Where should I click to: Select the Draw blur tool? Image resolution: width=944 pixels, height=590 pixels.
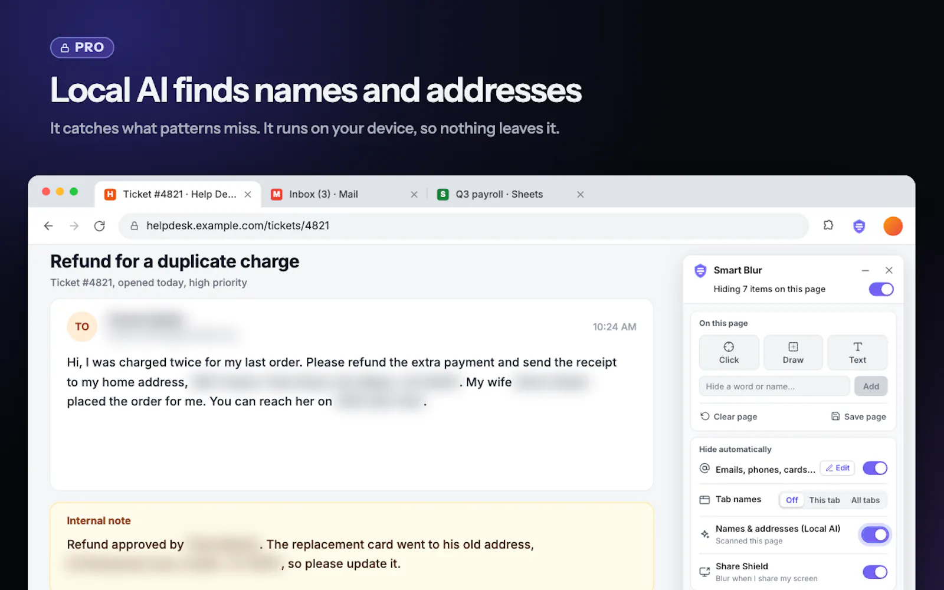pos(793,352)
